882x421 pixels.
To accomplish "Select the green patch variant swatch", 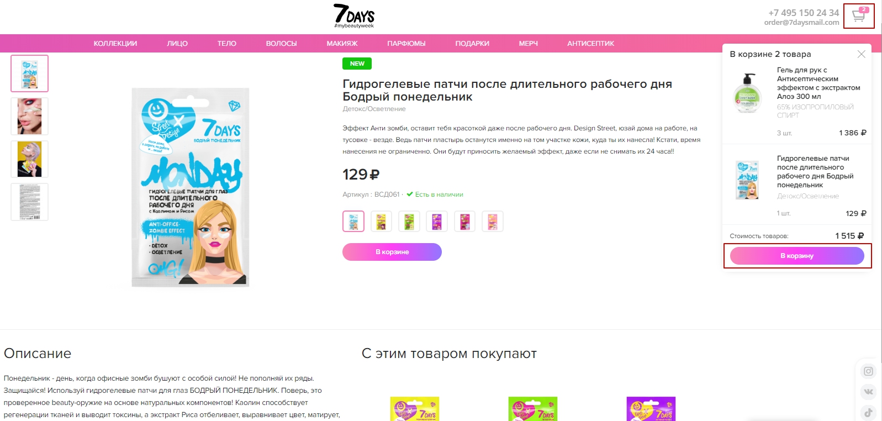I will click(409, 221).
